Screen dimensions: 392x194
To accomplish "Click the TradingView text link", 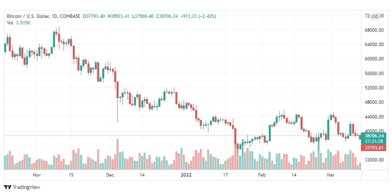I will (x=26, y=187).
